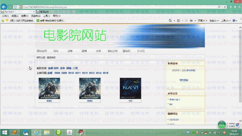The image size is (242, 136).
Task: Open the 查看 menu
Action: click(x=25, y=16)
